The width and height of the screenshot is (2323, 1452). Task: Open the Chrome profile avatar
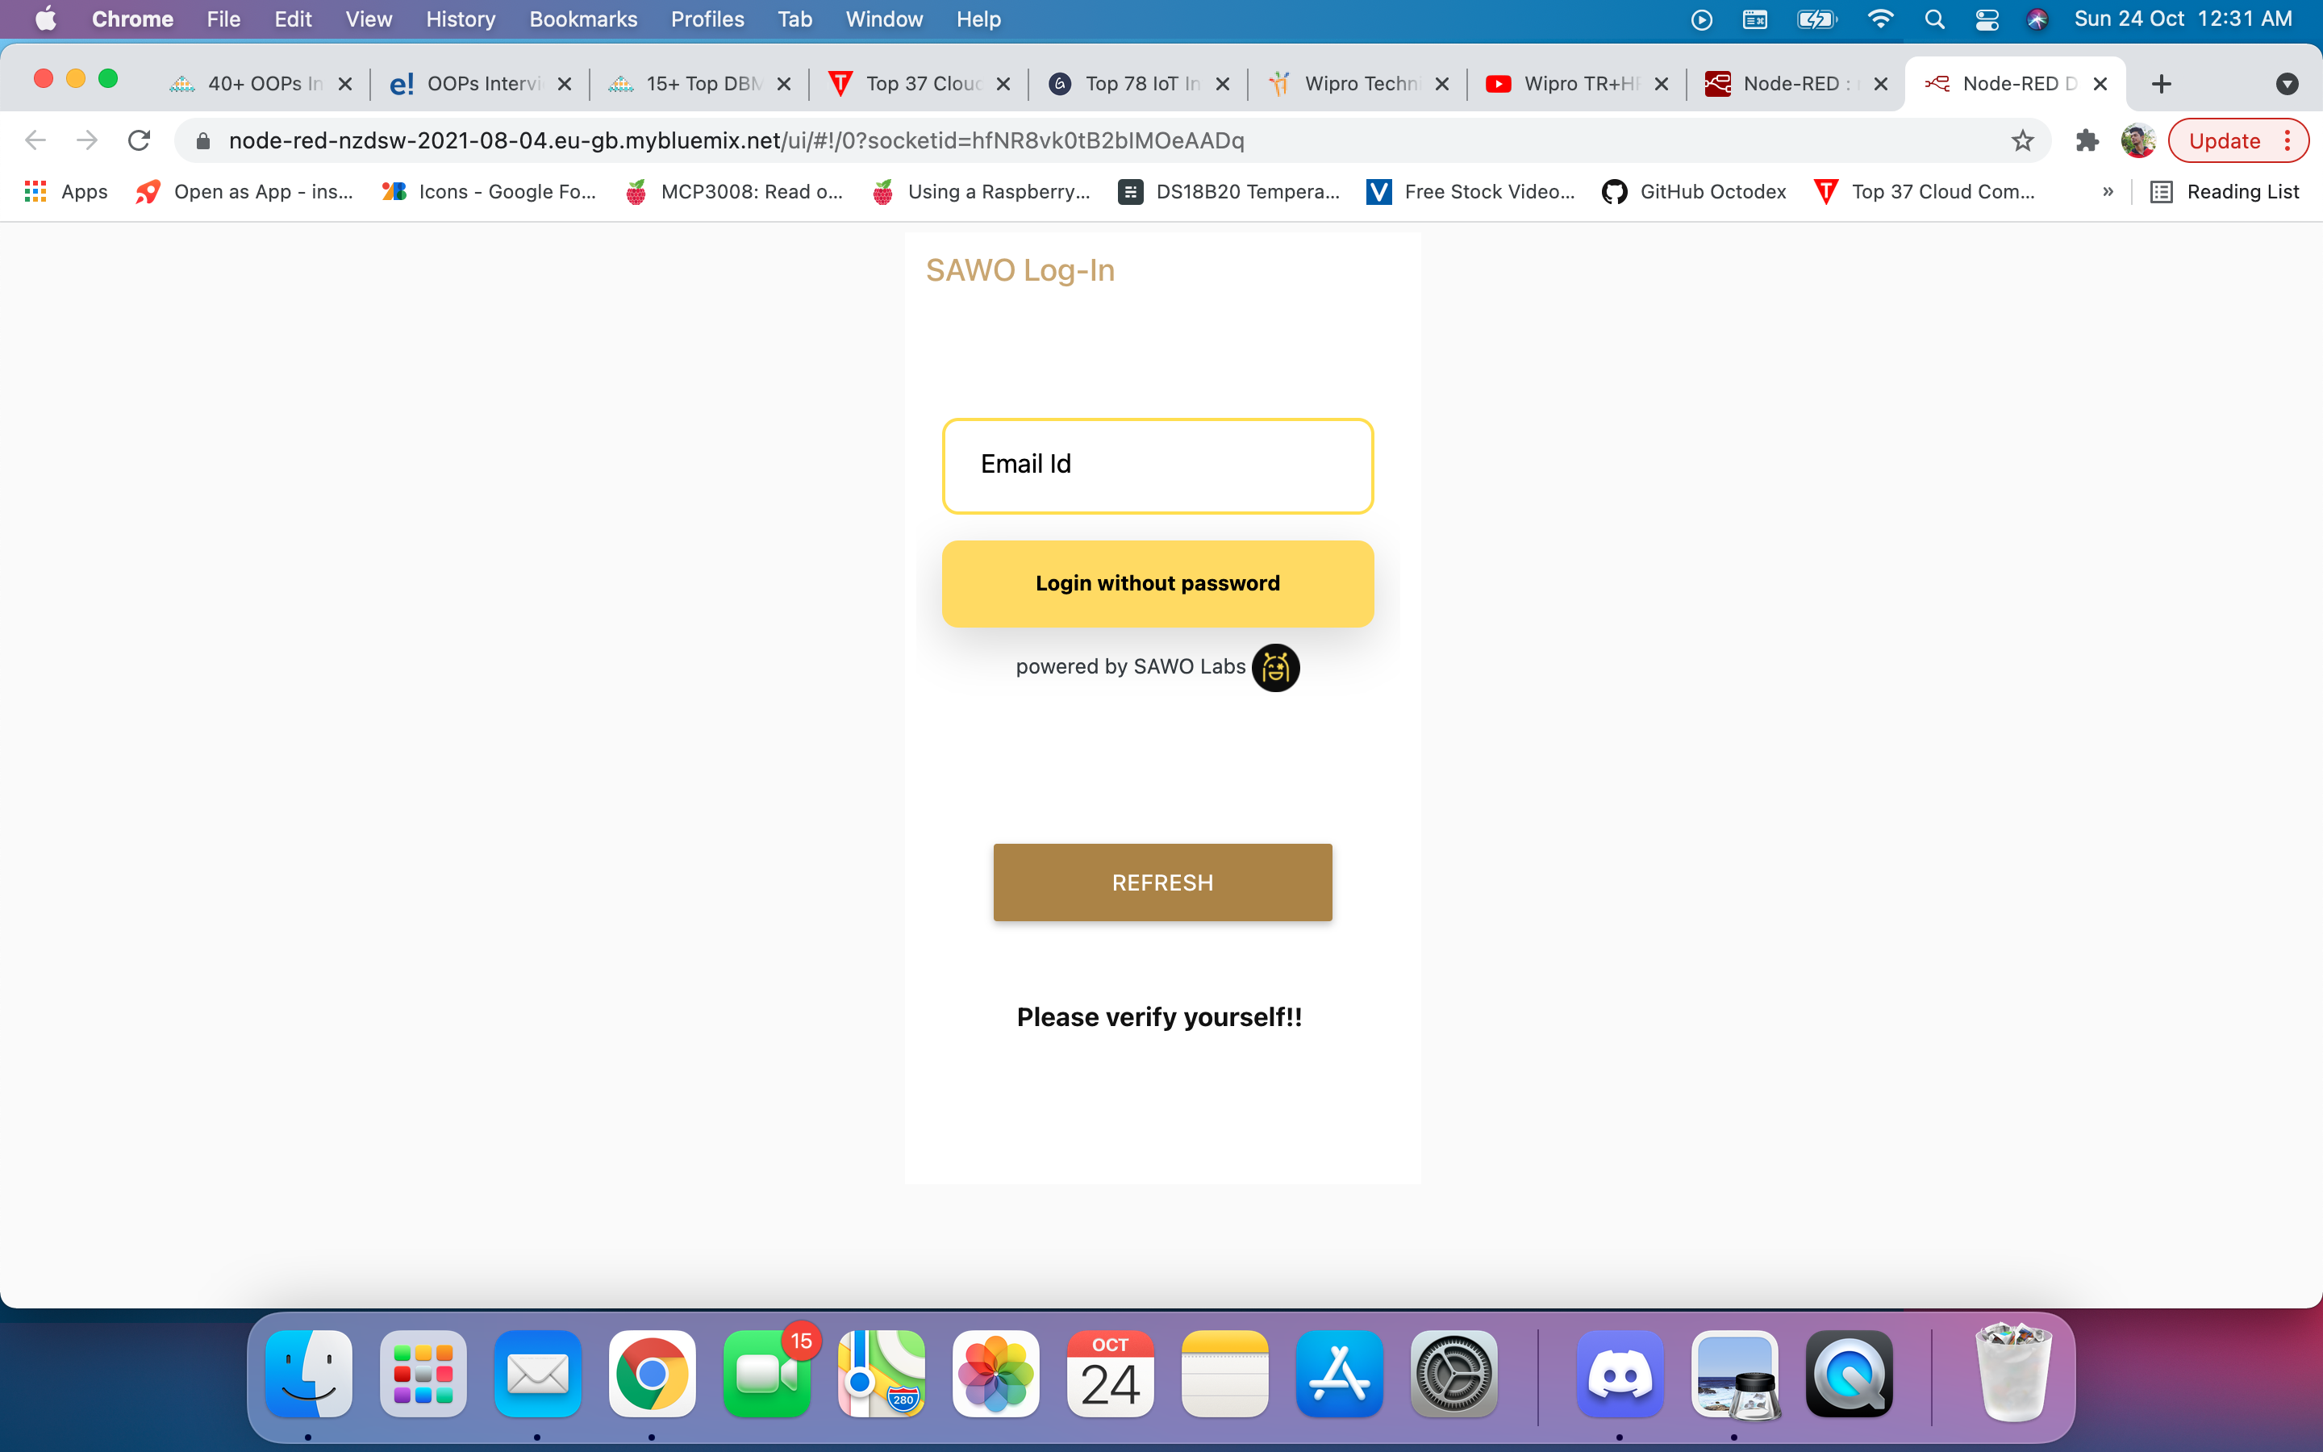click(2137, 141)
